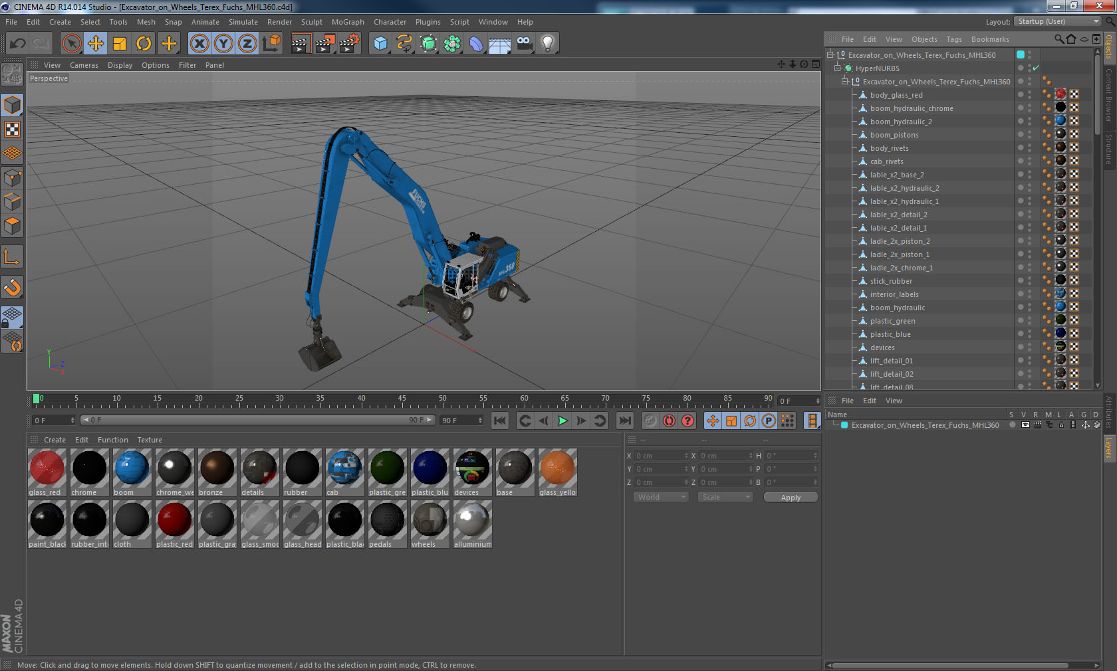Screen dimensions: 1117x671
Task: Collapse the top Excavator_on_Wheels root node
Action: point(830,54)
